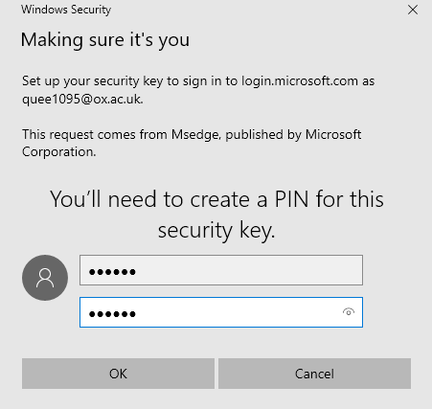
Task: Click the Windows Security title text
Action: click(66, 10)
